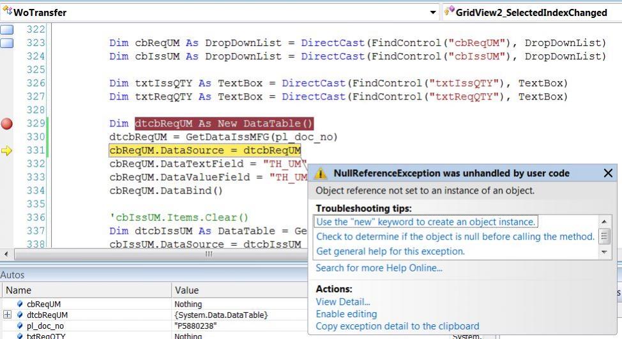Click the GridView2_SelectedIndexChanged method icon

click(x=449, y=11)
